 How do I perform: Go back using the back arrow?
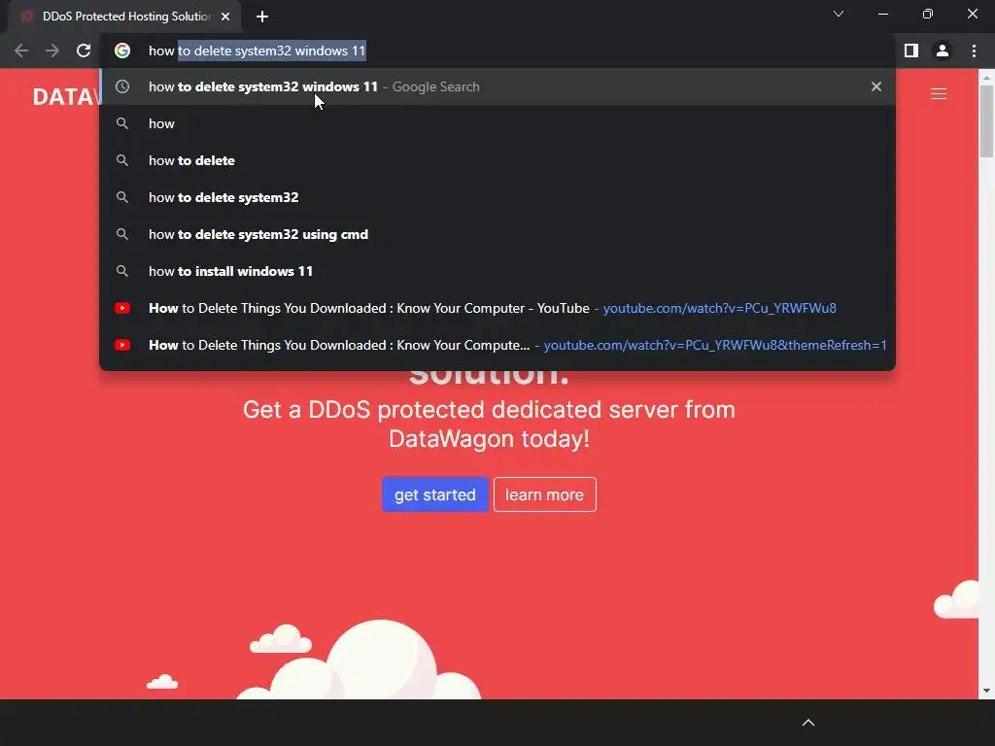(21, 51)
